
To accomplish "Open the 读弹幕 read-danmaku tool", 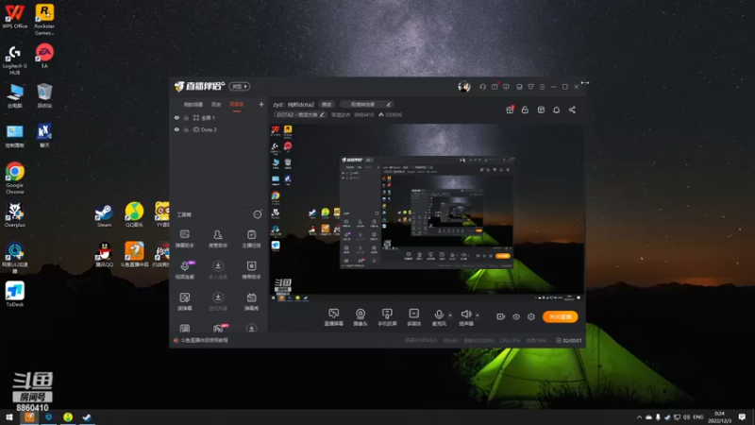I will pyautogui.click(x=185, y=301).
